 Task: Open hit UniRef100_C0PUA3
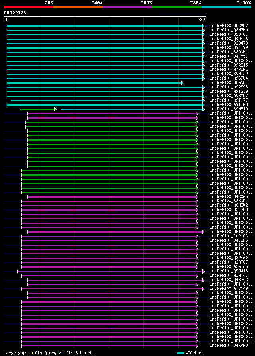(229, 236)
